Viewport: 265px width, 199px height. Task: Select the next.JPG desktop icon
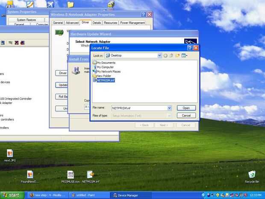[10, 155]
